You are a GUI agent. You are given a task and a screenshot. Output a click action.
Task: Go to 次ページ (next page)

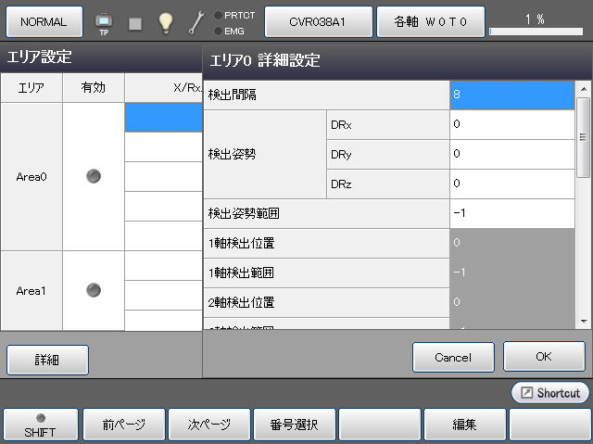coord(209,425)
